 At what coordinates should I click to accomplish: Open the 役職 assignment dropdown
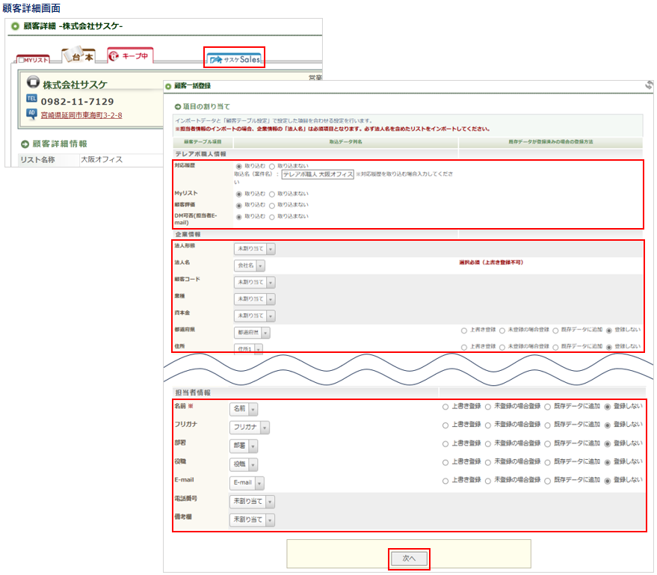(x=244, y=464)
